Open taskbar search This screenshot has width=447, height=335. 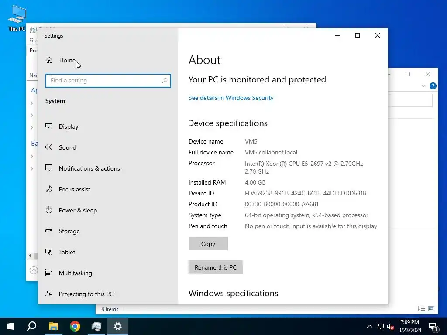31,326
